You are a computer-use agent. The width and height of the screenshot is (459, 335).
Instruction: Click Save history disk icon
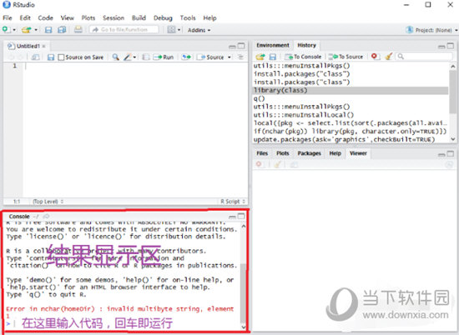click(273, 57)
